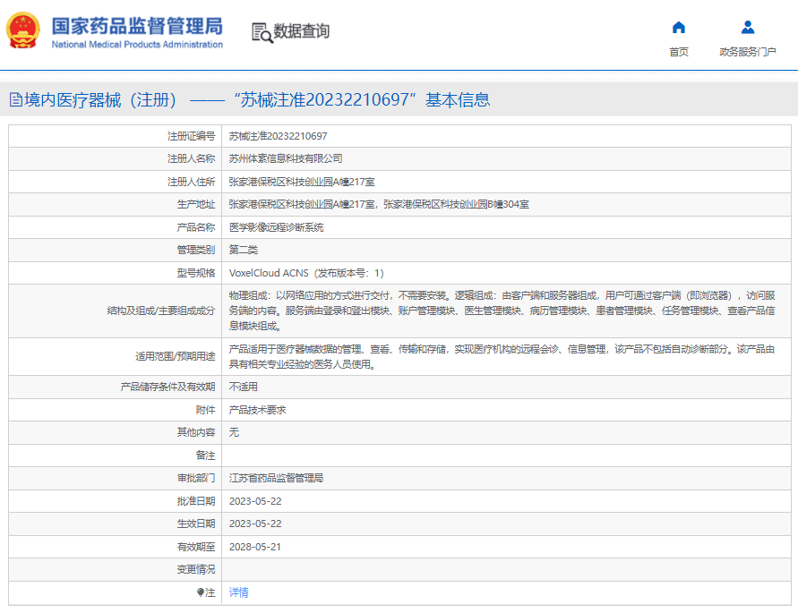
Task: Click the approval department 江苏省药品监督管理局
Action: (277, 478)
